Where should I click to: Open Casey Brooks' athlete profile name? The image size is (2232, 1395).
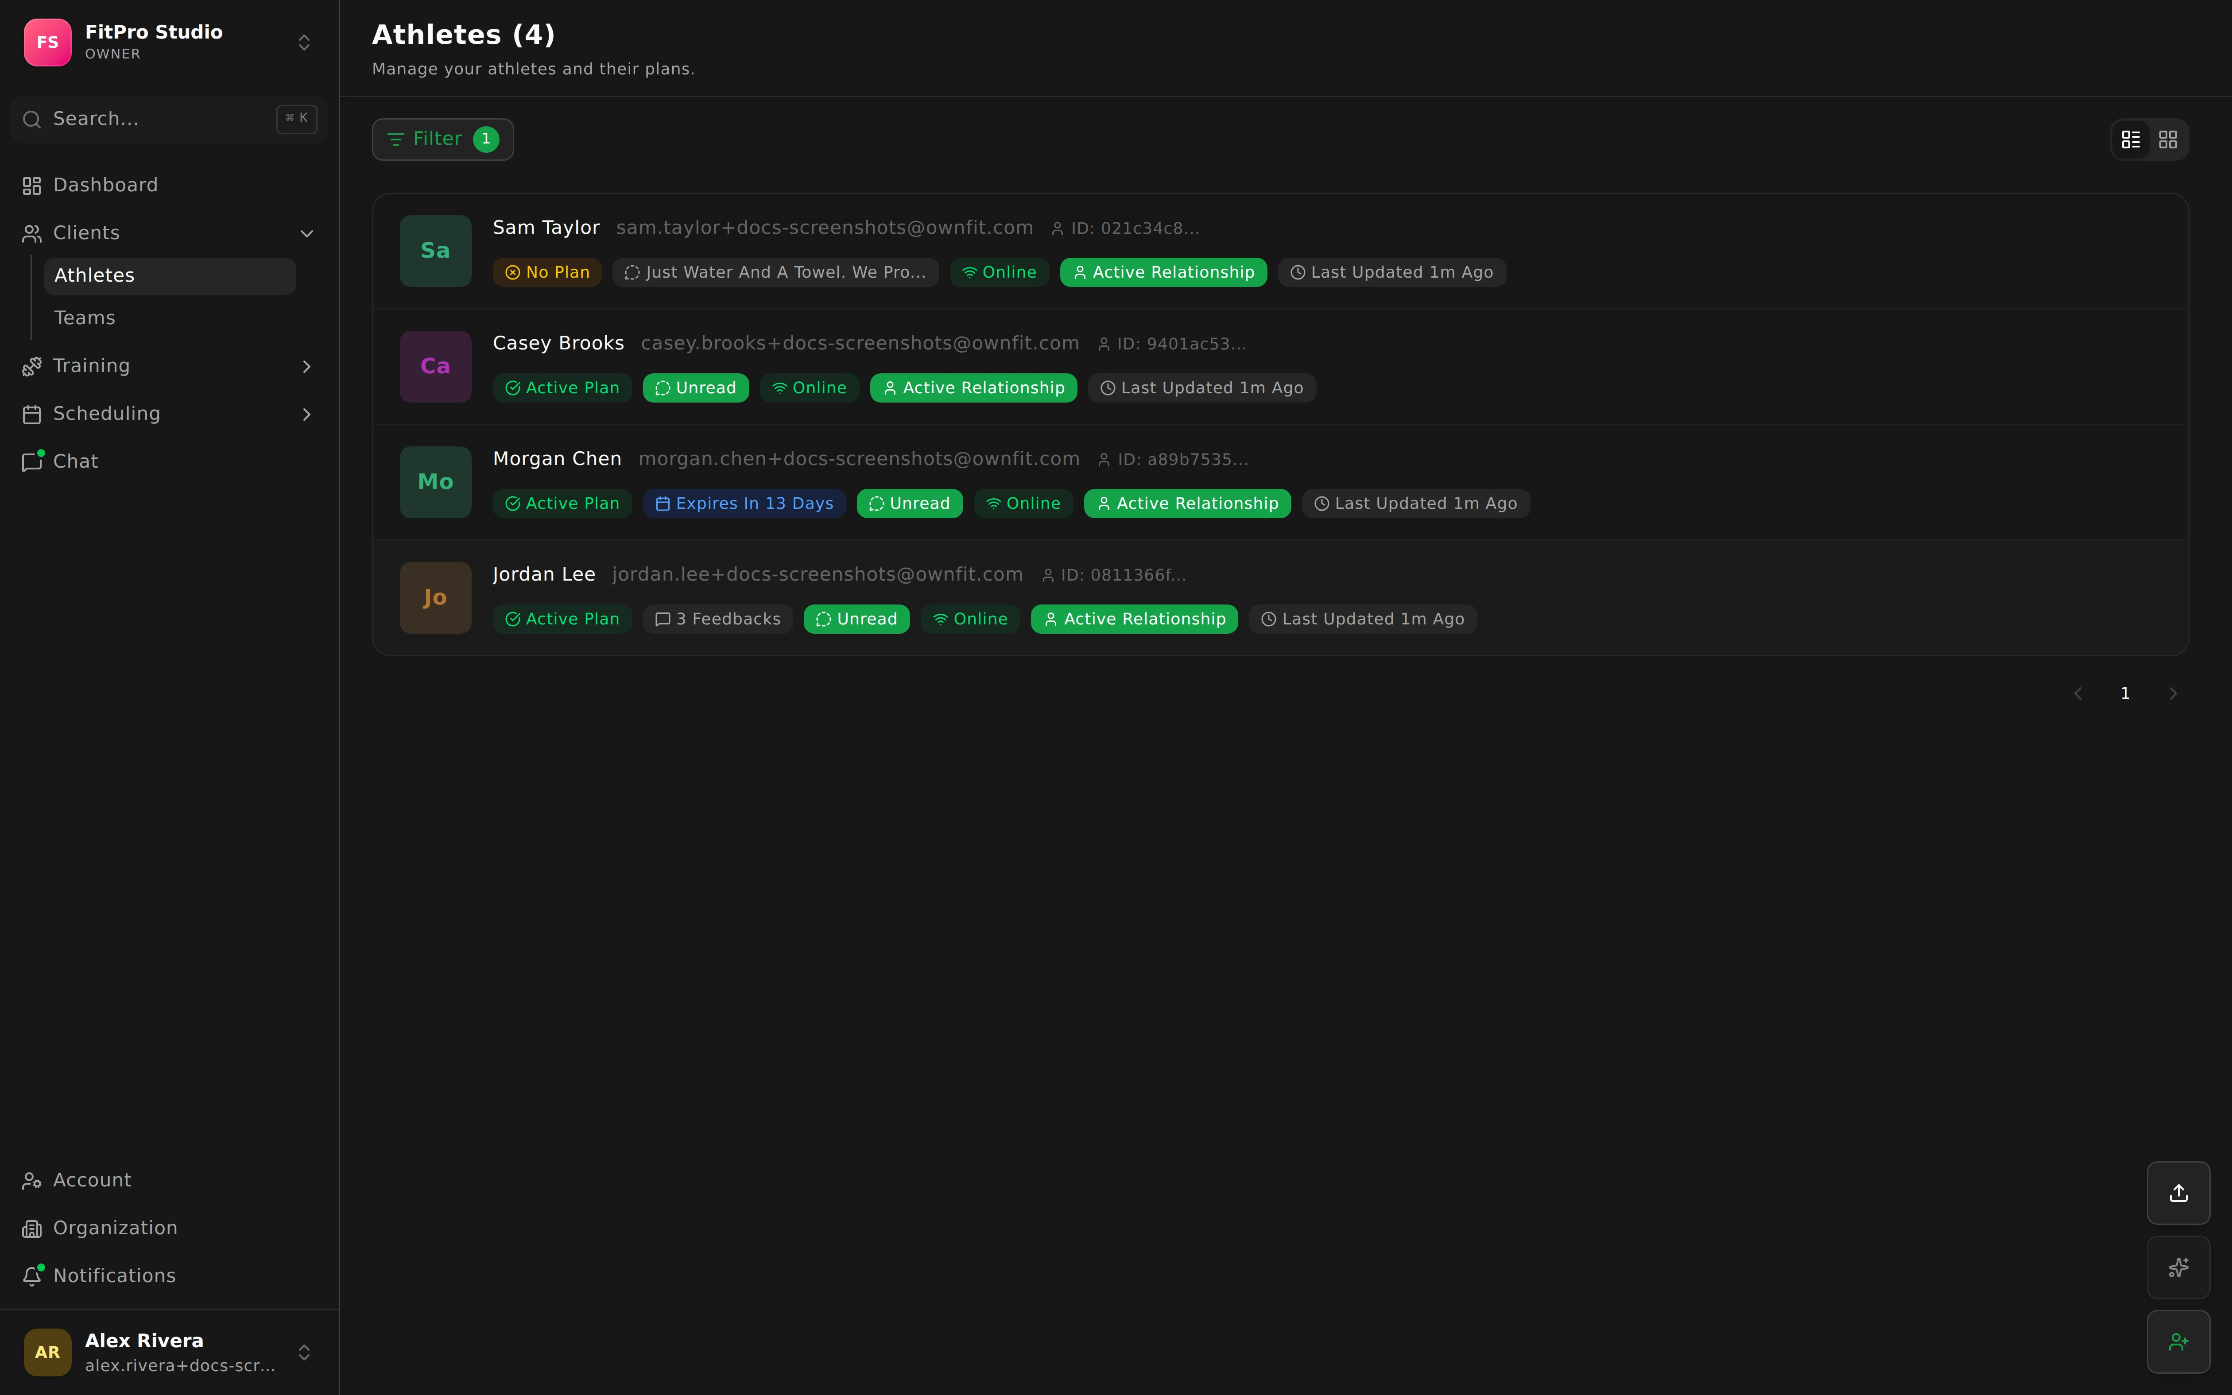558,343
